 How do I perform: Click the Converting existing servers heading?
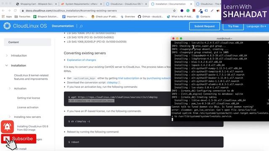tap(85, 53)
